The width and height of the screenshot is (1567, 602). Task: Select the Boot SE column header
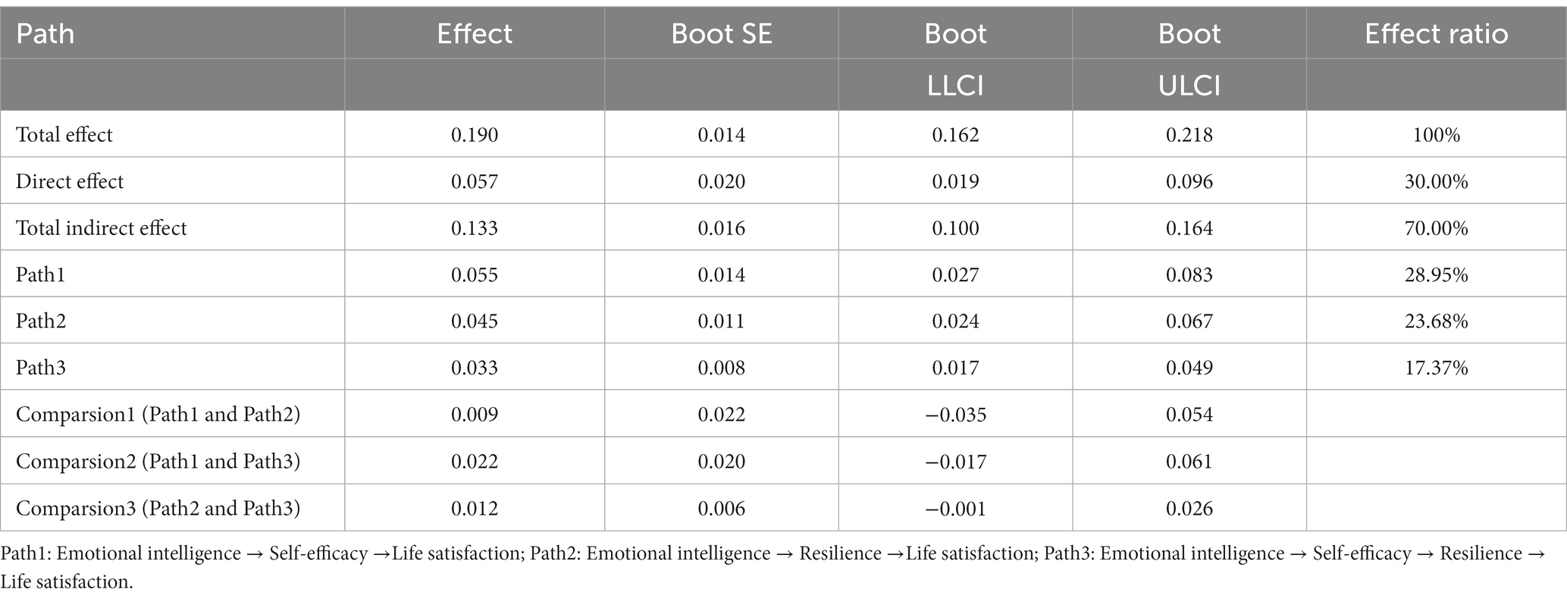click(x=722, y=34)
